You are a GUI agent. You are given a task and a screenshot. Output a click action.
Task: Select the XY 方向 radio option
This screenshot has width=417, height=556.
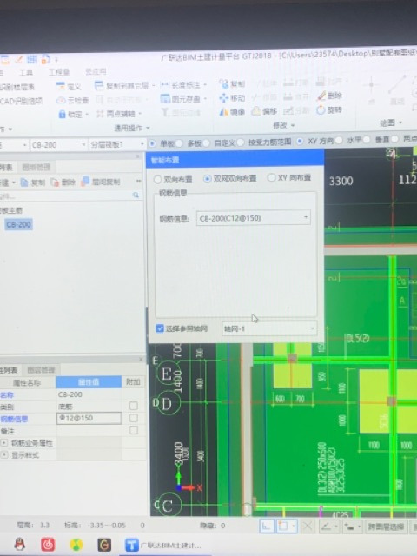click(x=300, y=141)
